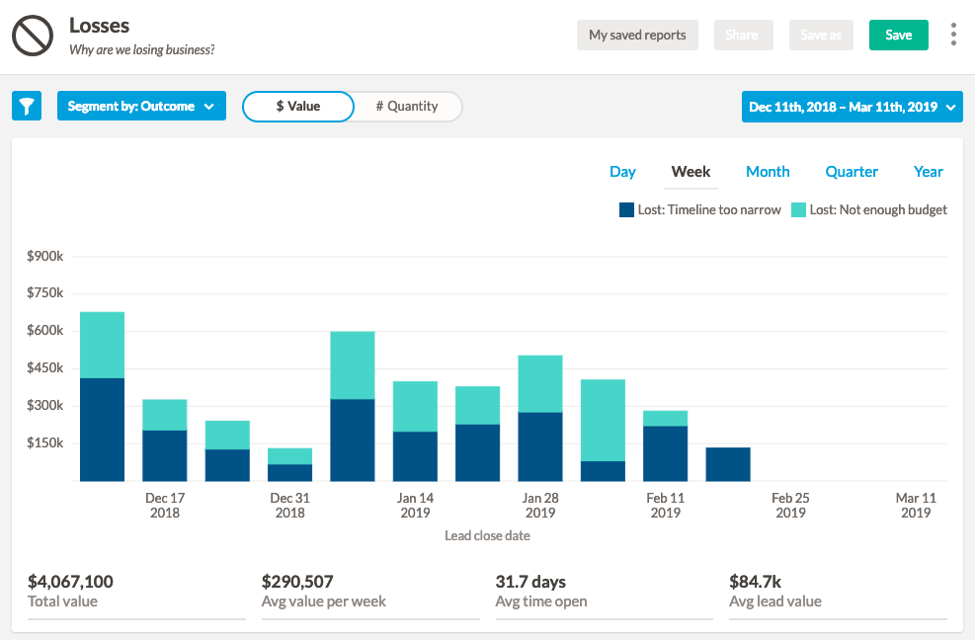
Task: Click the My saved reports button
Action: [x=637, y=35]
